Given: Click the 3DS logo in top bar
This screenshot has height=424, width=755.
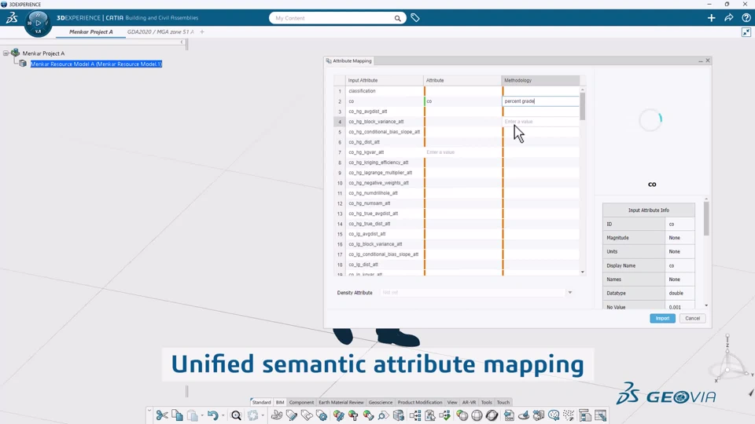Looking at the screenshot, I should [12, 18].
